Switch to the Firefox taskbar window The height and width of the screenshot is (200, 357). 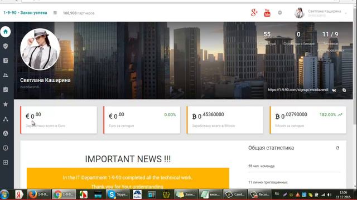[39, 194]
